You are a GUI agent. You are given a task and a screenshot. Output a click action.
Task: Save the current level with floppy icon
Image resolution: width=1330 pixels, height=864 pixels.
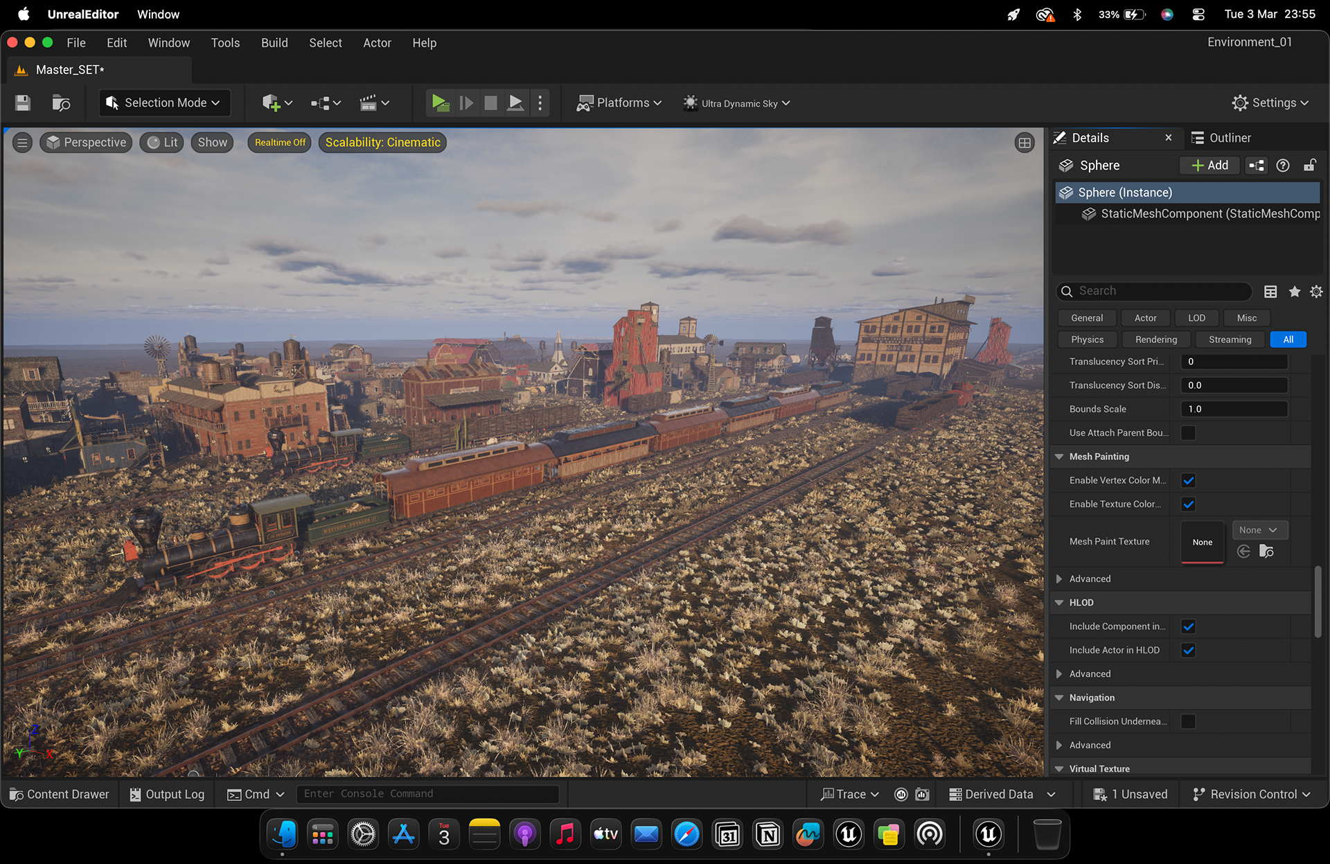[x=23, y=103]
